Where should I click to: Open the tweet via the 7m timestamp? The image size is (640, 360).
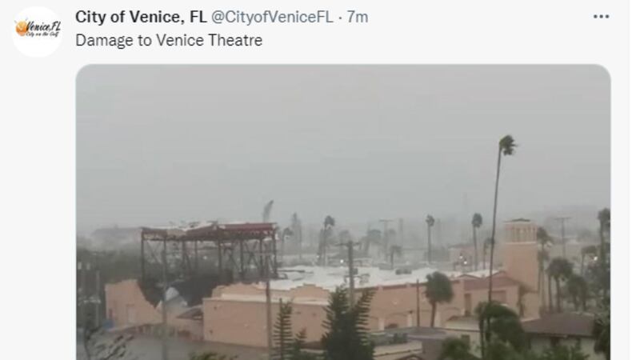358,17
